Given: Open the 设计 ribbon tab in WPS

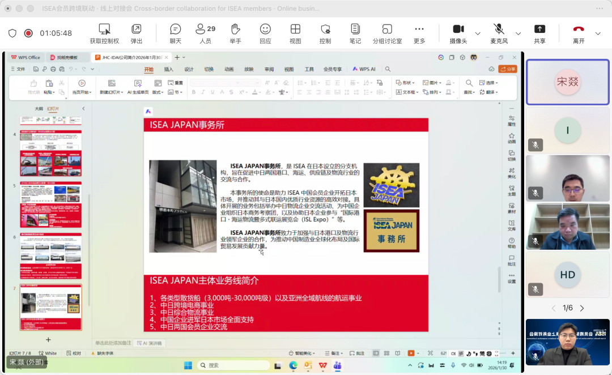Looking at the screenshot, I should click(189, 69).
